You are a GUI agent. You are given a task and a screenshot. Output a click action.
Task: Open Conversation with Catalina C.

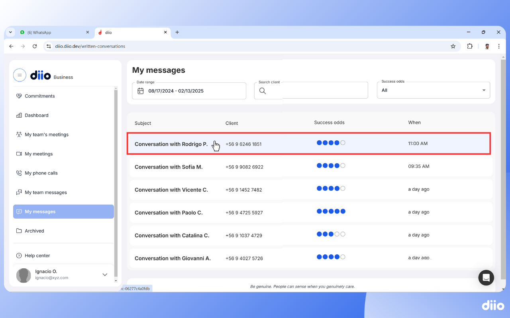(x=311, y=235)
